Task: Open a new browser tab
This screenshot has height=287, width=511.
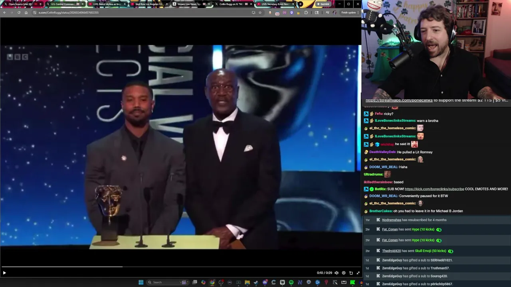Action: click(300, 4)
